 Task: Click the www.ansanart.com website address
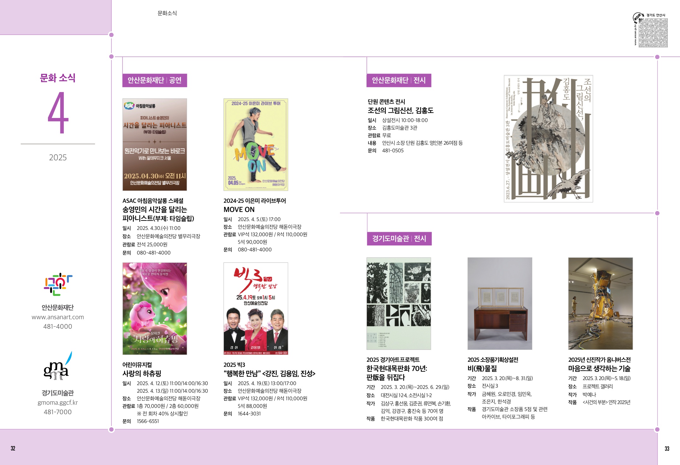click(58, 317)
